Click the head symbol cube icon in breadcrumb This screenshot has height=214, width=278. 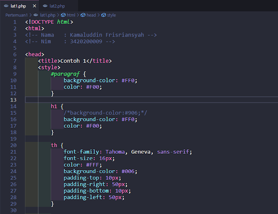(x=83, y=15)
